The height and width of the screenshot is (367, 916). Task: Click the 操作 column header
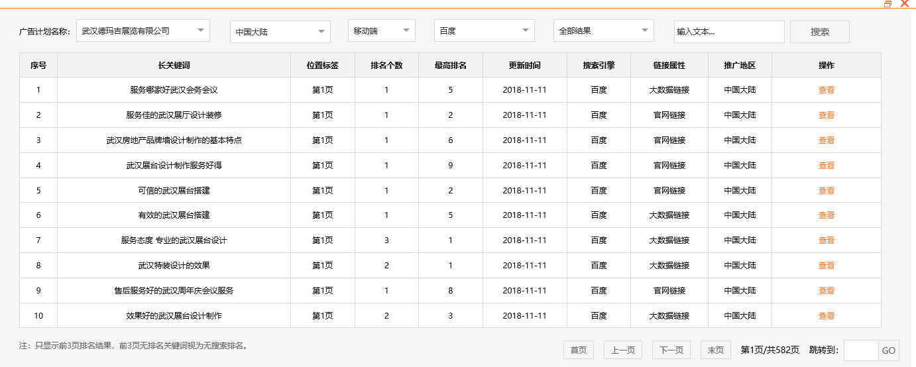pos(827,66)
